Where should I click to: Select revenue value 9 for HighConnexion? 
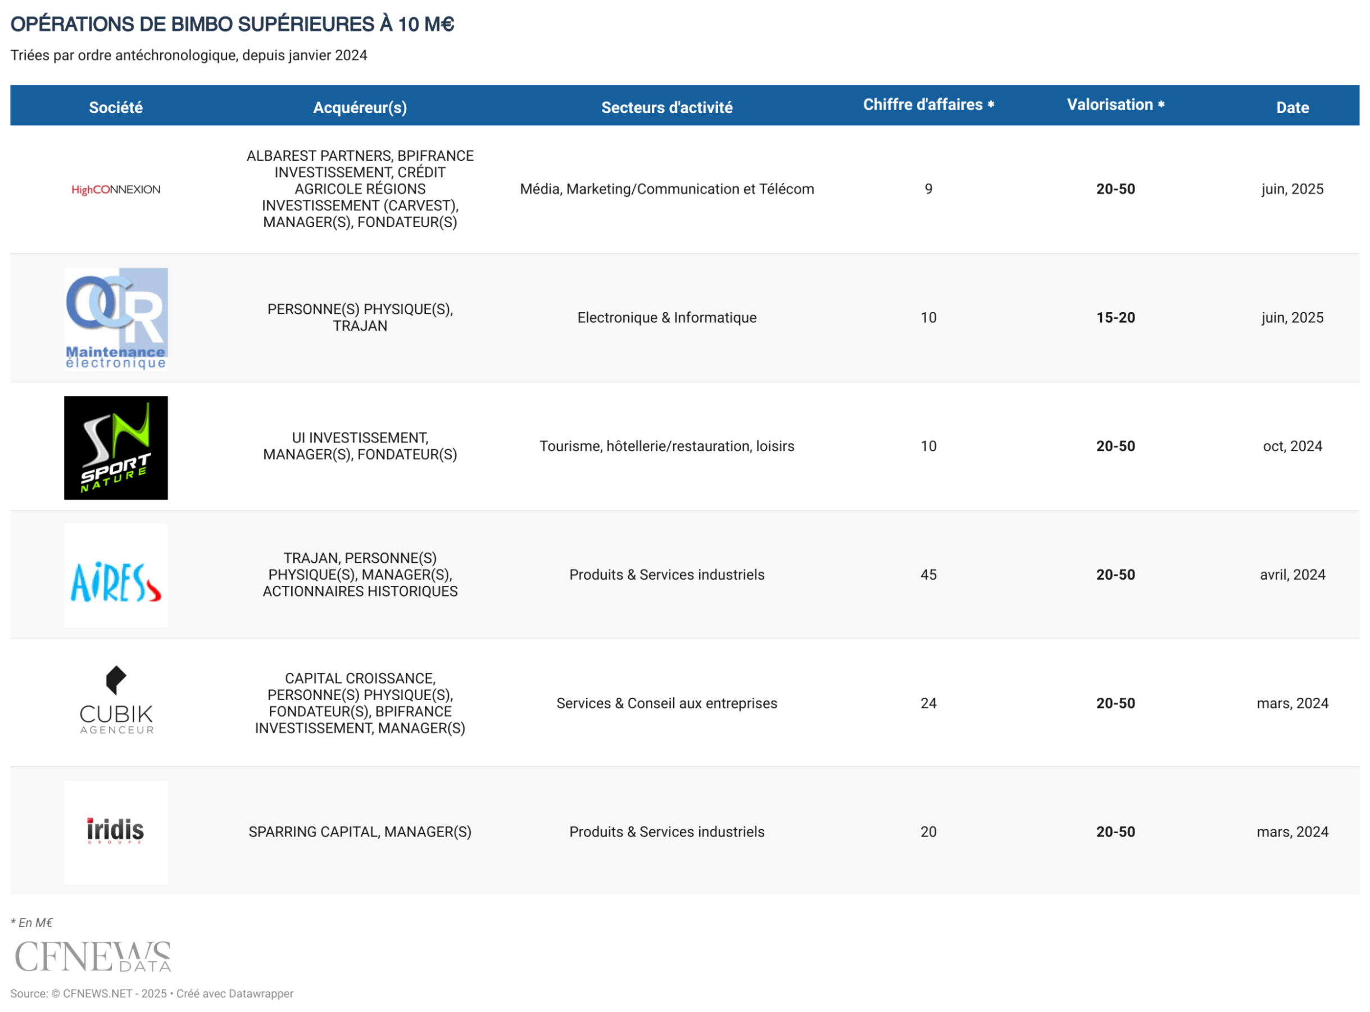pos(928,189)
